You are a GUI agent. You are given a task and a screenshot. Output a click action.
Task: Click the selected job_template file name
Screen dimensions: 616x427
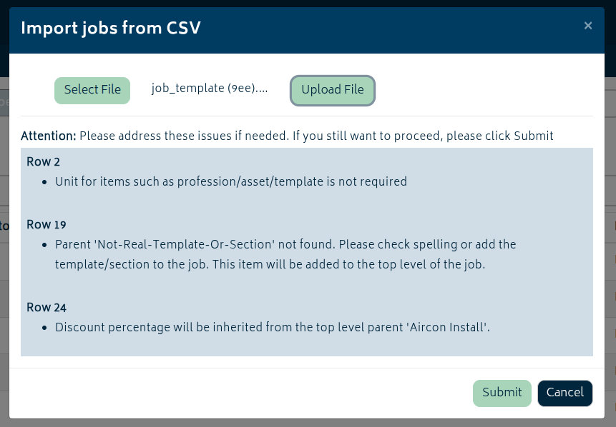click(210, 90)
